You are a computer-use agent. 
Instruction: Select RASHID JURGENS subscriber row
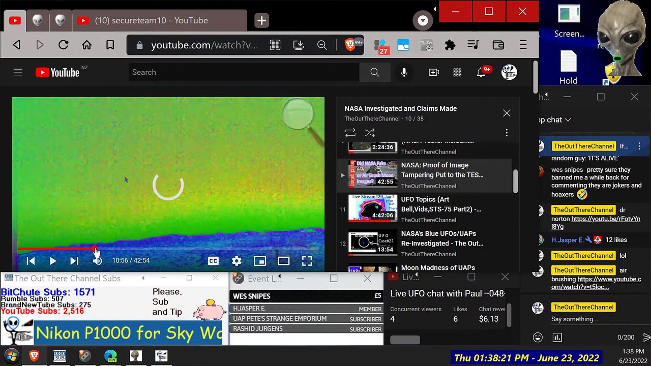(x=307, y=329)
